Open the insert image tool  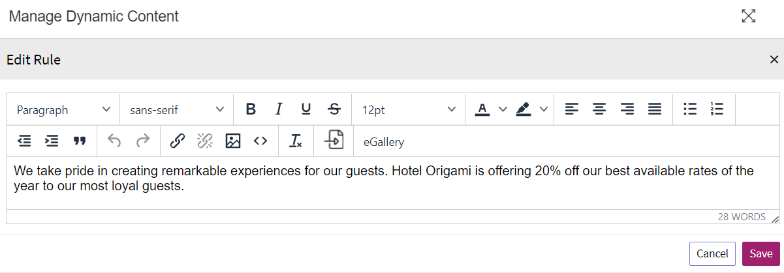pos(233,141)
